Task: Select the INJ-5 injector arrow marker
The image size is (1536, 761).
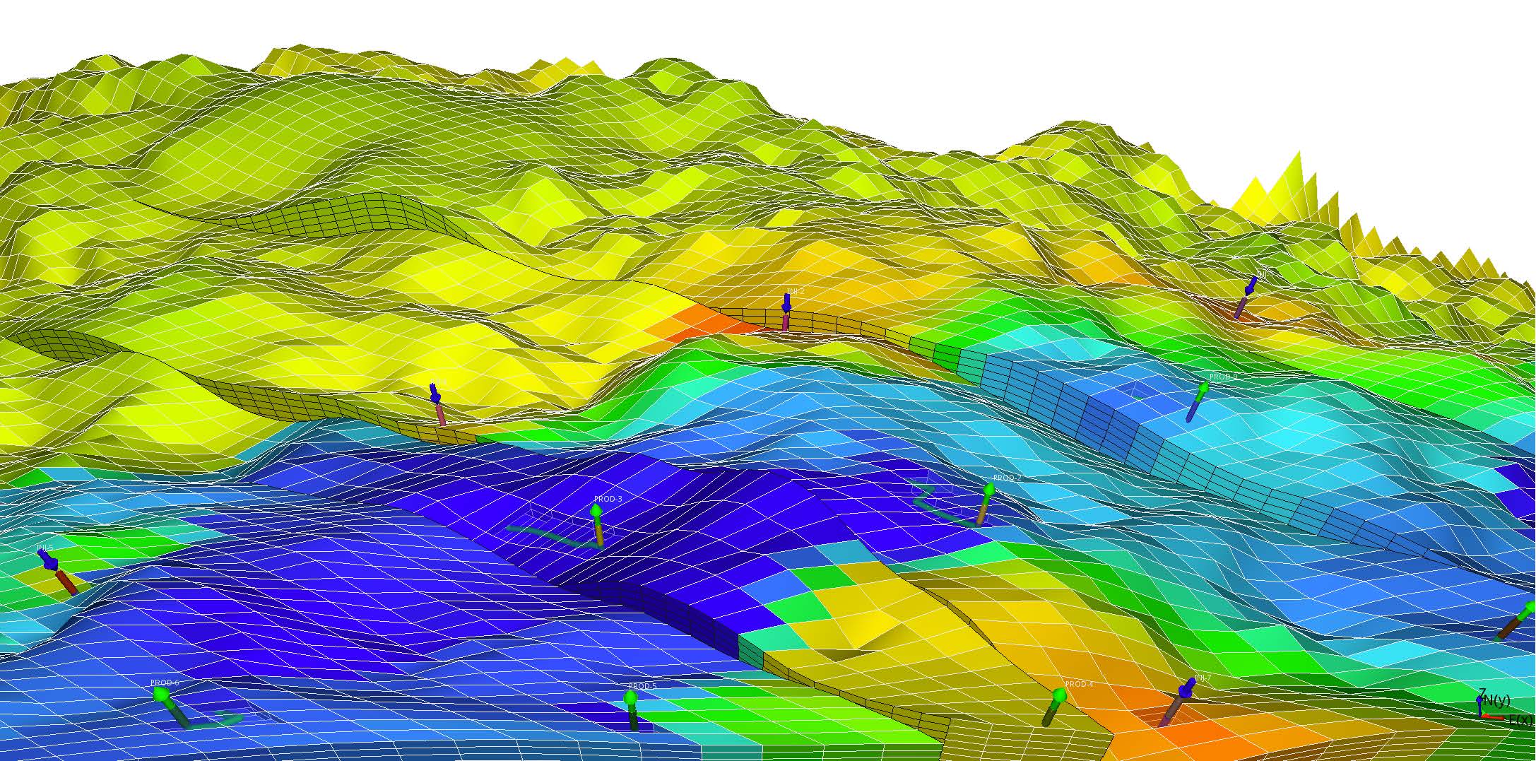Action: (48, 560)
